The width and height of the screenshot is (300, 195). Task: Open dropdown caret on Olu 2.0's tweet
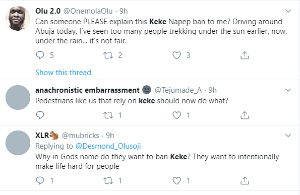point(288,11)
